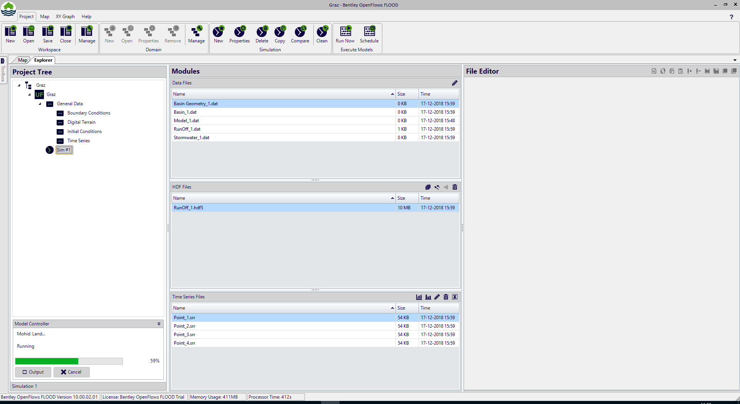This screenshot has height=404, width=740.
Task: Clean the simulation results
Action: [322, 34]
